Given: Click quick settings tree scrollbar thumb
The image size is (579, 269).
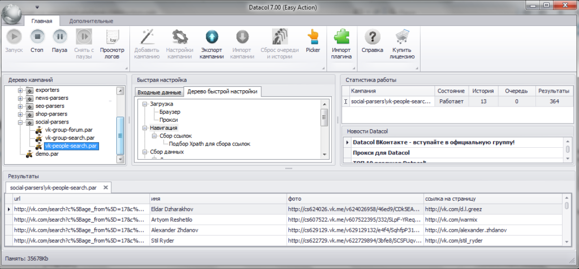Looking at the screenshot, I should (x=324, y=117).
